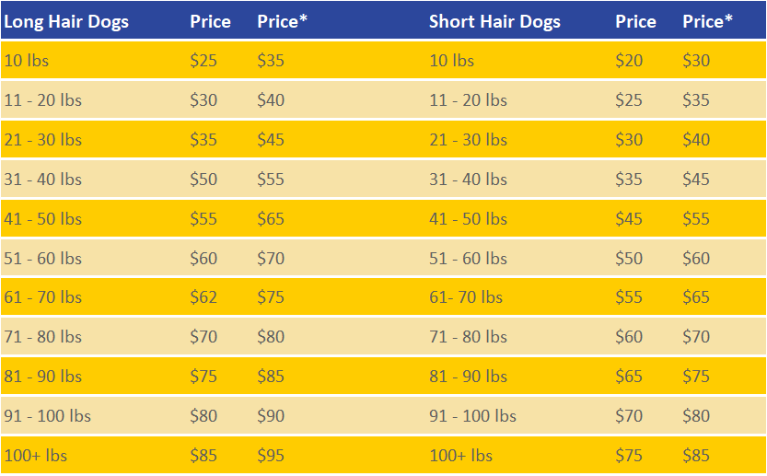The width and height of the screenshot is (767, 476).
Task: Select the Price* header beside Long Hair Dogs
Action: pyautogui.click(x=283, y=21)
